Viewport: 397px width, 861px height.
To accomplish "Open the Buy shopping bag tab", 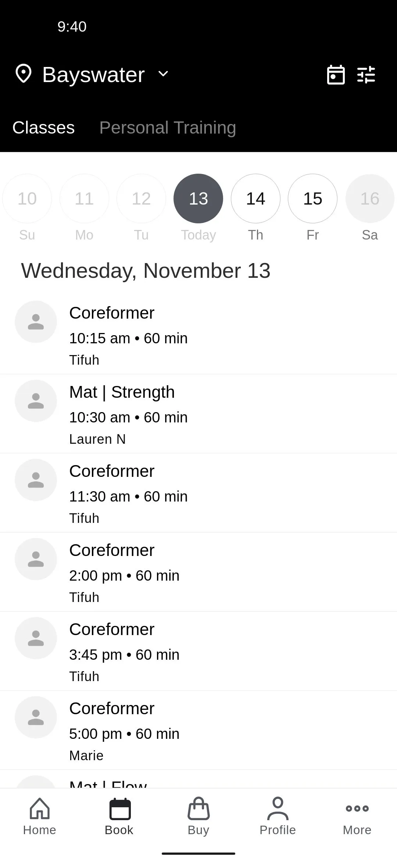I will pos(198,816).
